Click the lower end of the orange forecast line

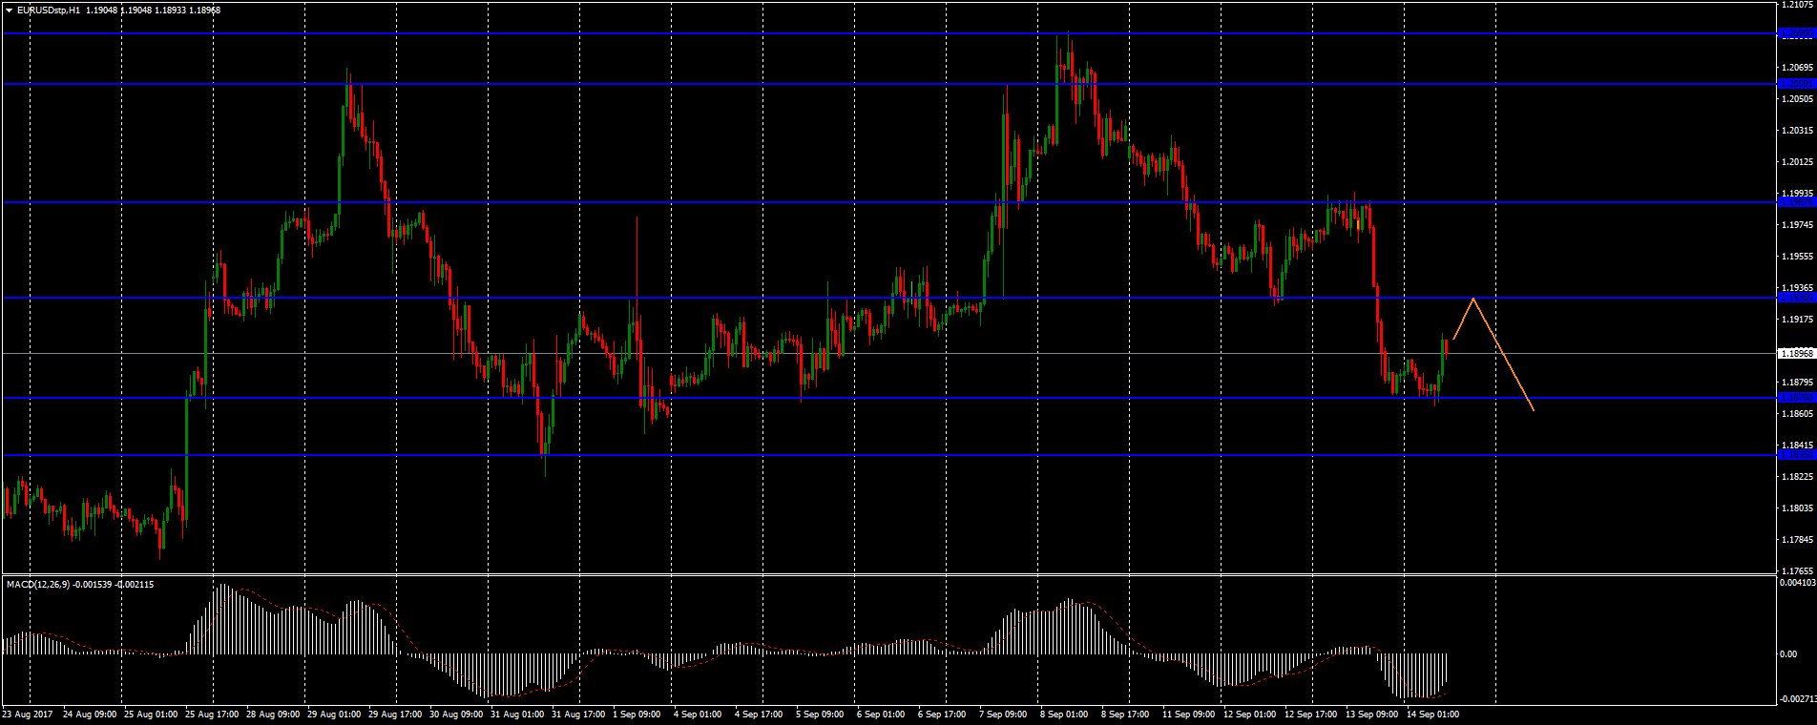pos(1533,410)
